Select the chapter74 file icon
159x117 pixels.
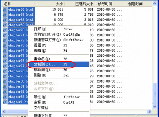point(5,51)
